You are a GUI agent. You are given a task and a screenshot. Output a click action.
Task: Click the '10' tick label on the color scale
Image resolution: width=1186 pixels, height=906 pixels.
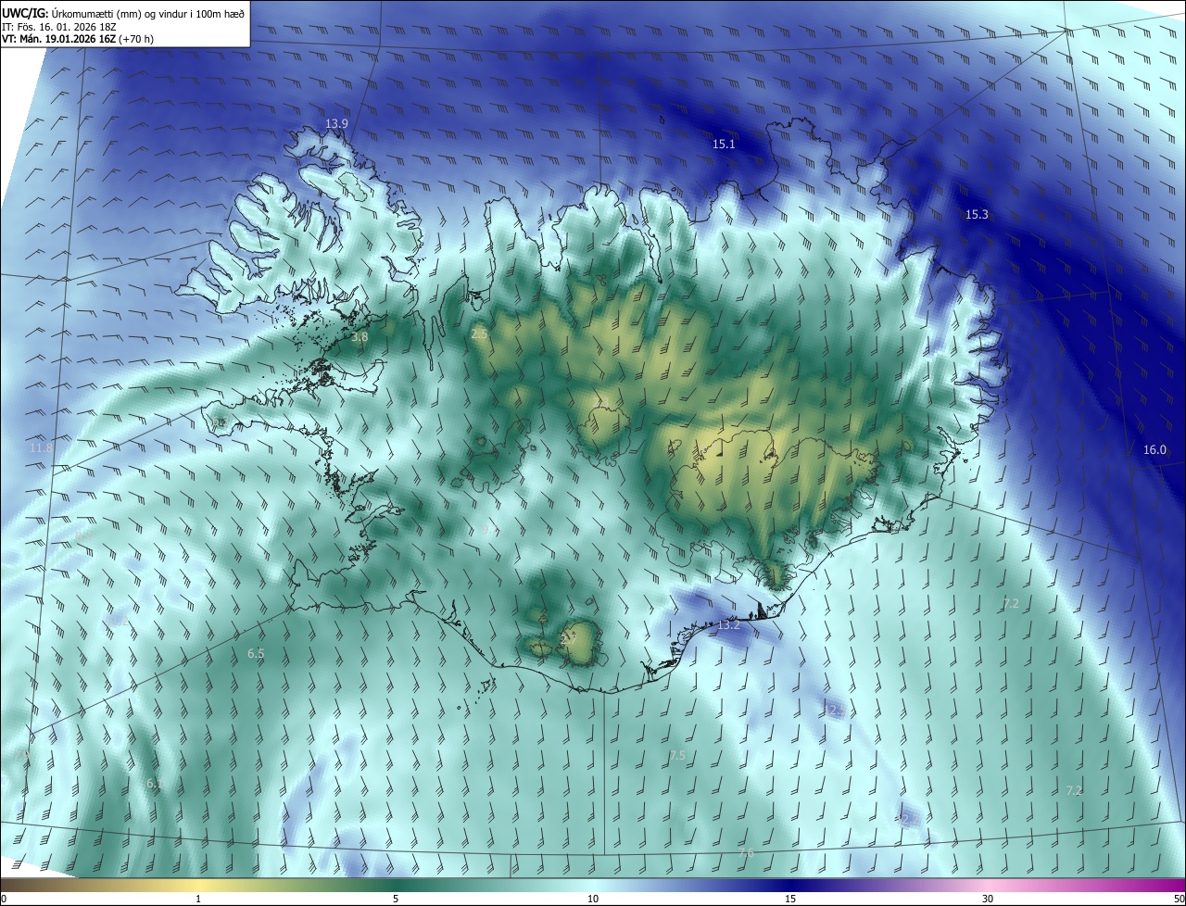(593, 899)
